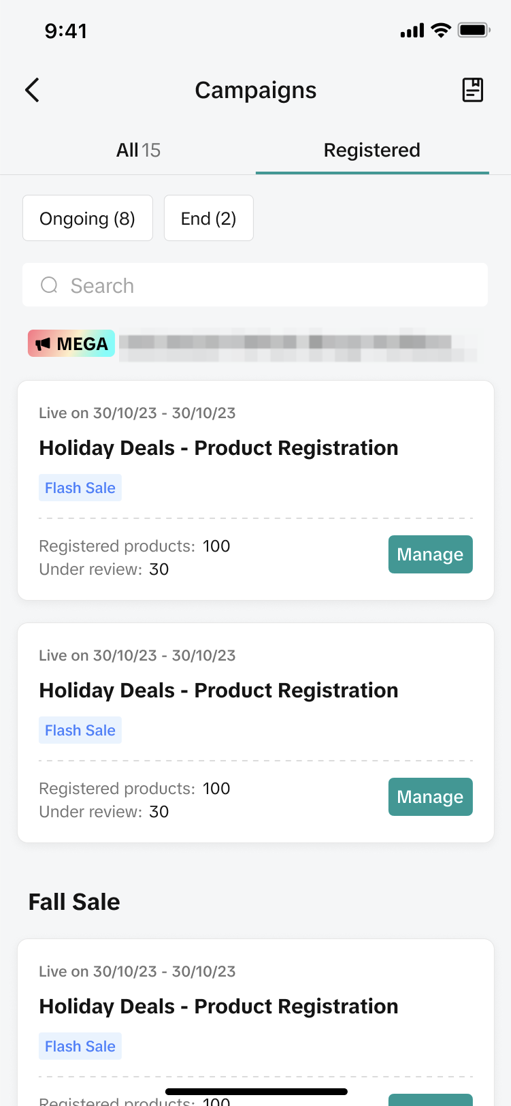This screenshot has height=1106, width=511.
Task: Tap the cellular signal bars icon
Action: [412, 31]
